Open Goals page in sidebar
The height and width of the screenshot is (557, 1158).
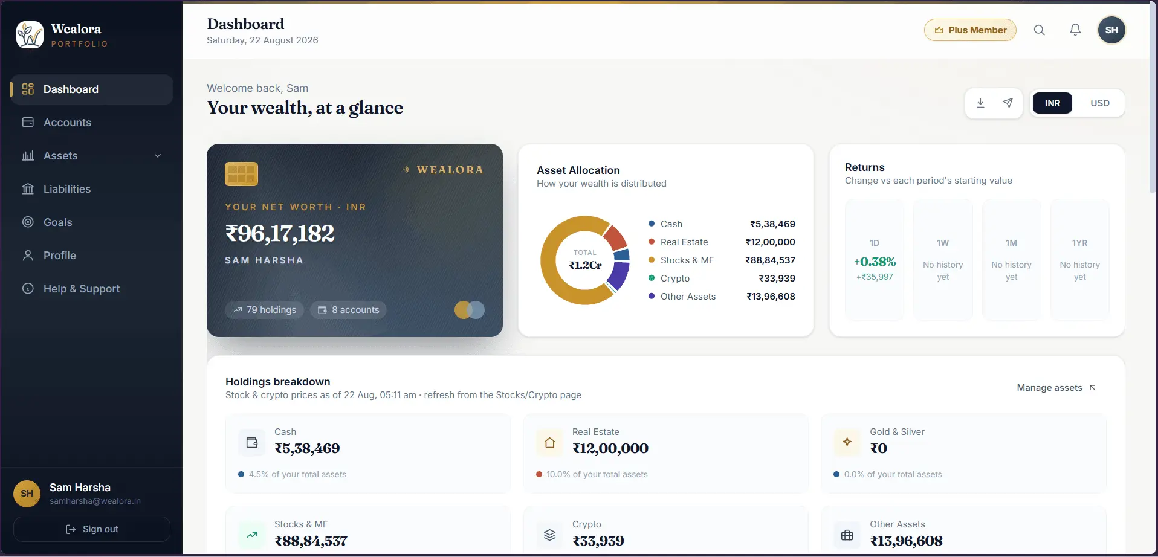92,222
